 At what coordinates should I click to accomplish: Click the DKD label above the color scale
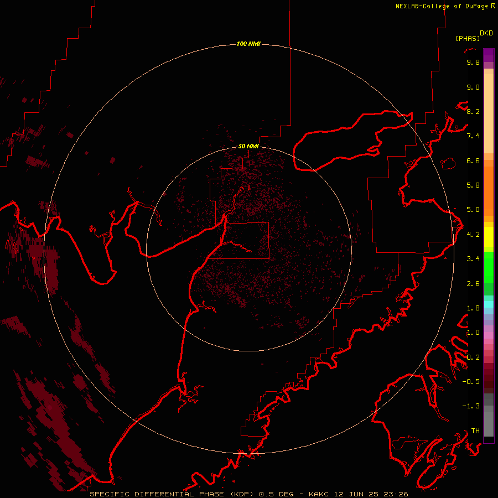point(486,33)
